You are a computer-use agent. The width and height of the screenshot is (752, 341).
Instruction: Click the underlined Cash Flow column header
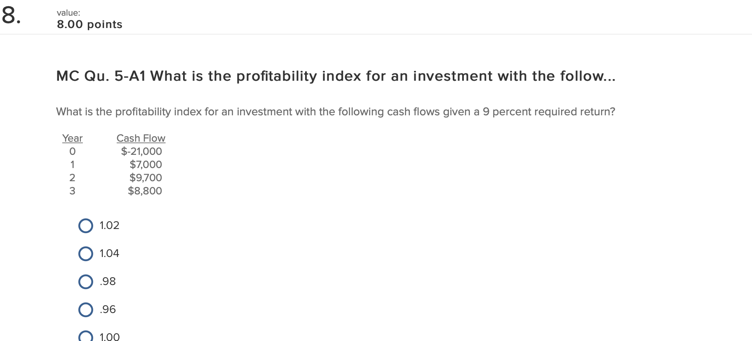[x=141, y=138]
